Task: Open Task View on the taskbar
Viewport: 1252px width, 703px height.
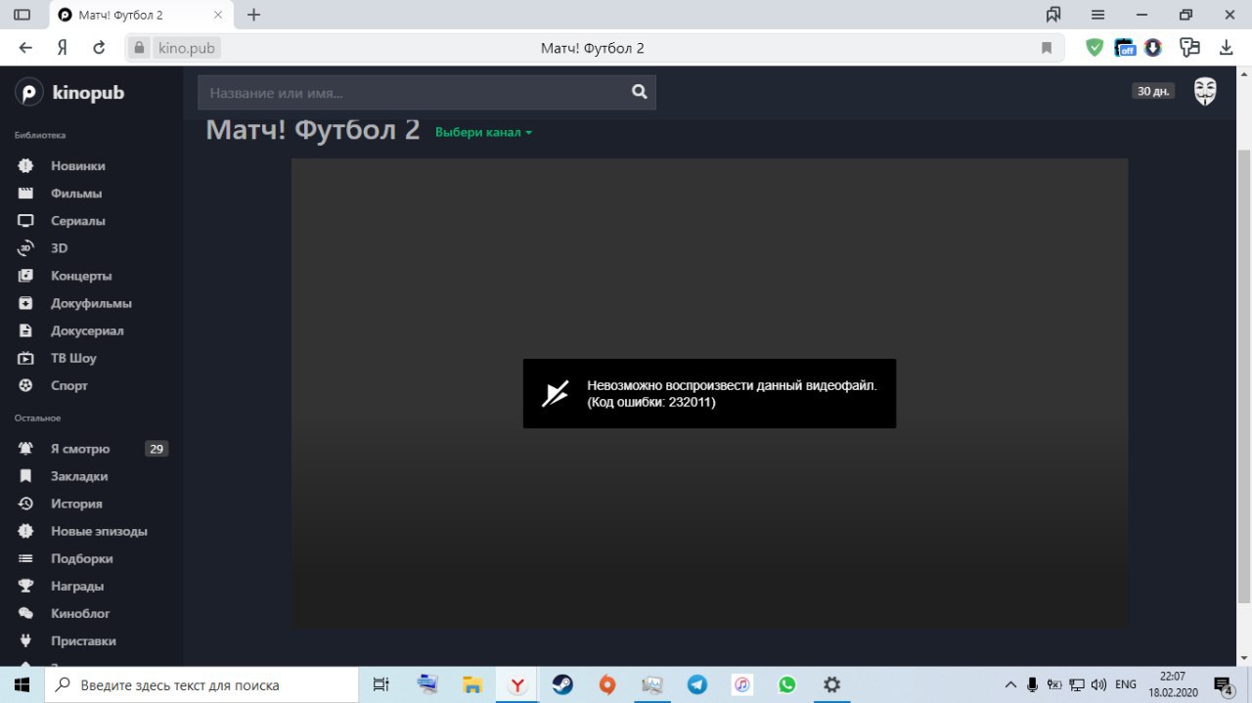Action: 381,684
